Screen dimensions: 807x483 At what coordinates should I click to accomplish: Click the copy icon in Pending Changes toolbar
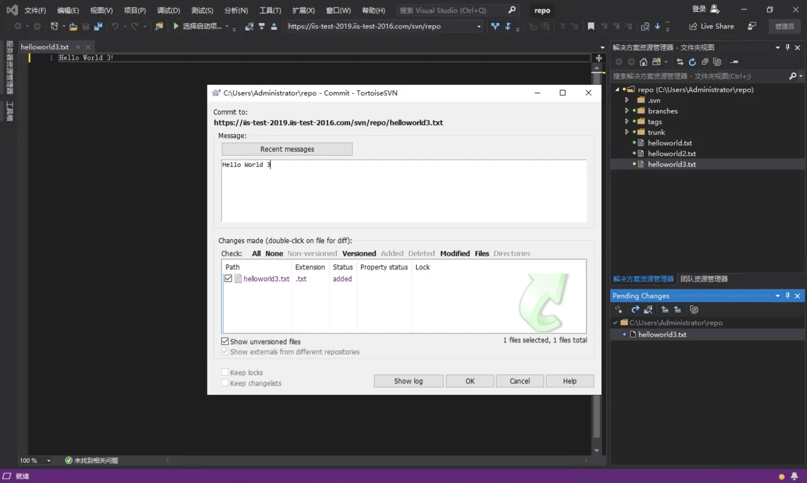point(694,310)
